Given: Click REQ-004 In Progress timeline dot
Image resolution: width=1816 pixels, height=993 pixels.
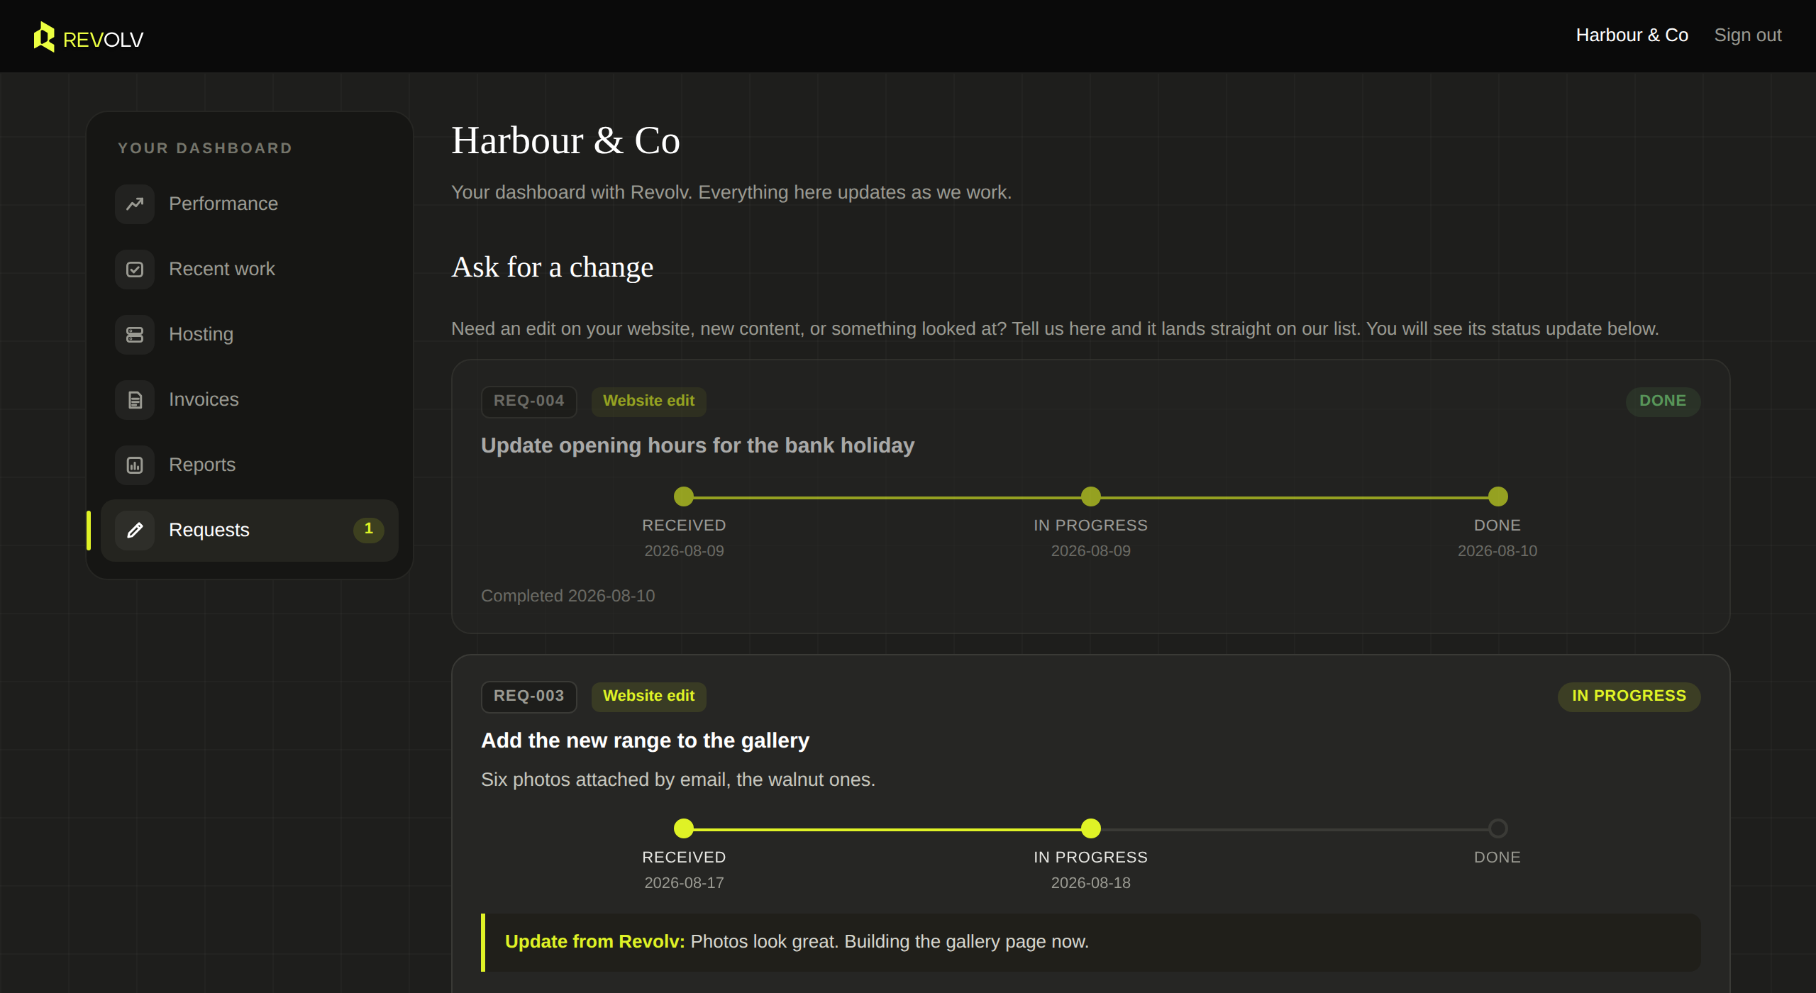Looking at the screenshot, I should [1091, 496].
